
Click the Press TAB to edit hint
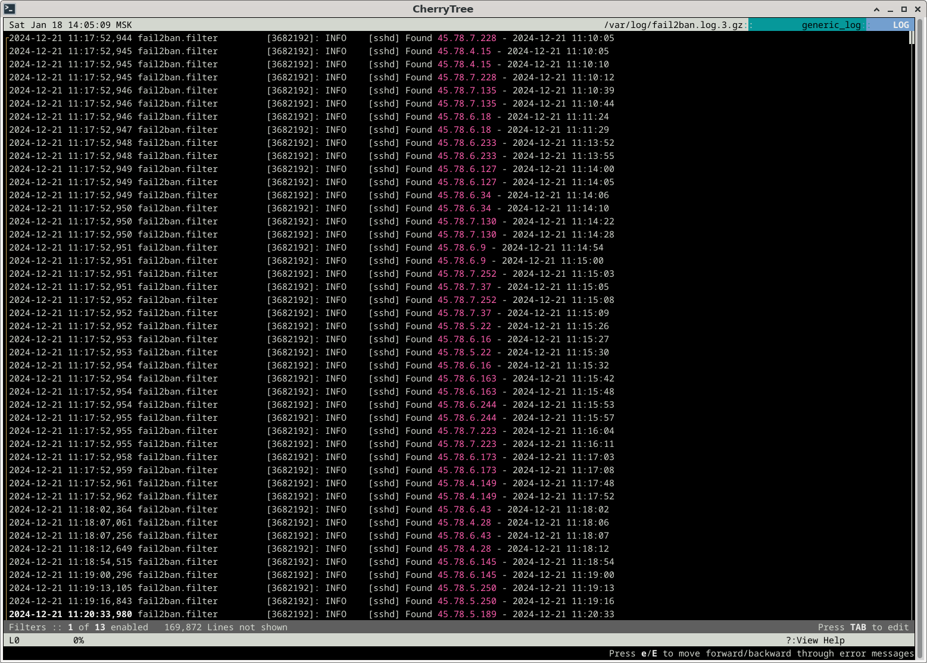click(863, 627)
